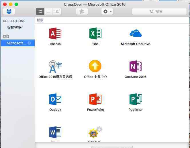Screen dimensions: 190x148
Task: Open the Access application icon
Action: (x=55, y=33)
